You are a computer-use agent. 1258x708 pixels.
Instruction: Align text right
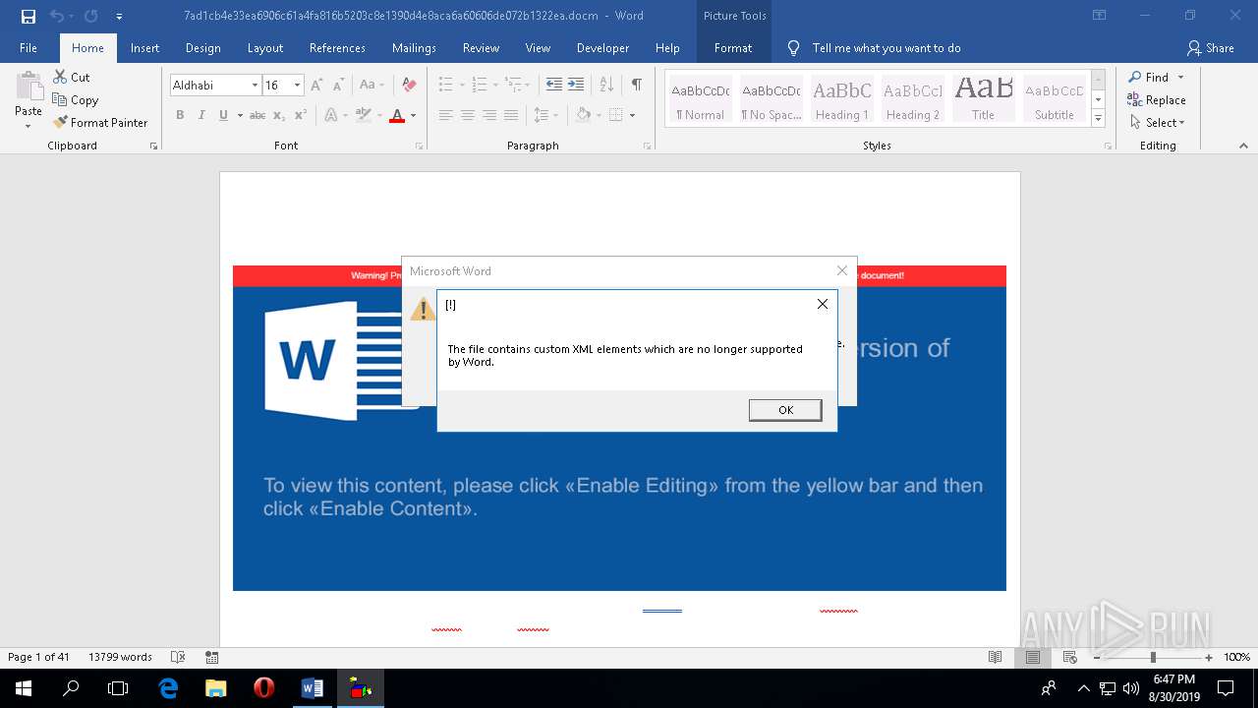488,115
